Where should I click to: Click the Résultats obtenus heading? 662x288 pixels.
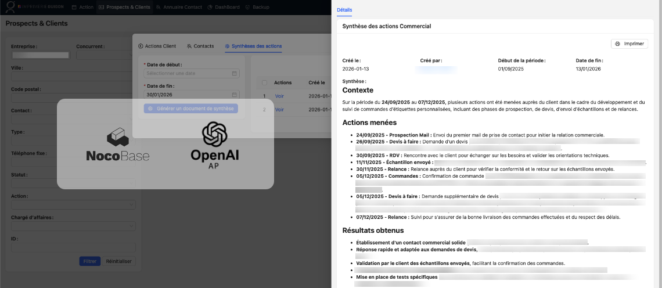pyautogui.click(x=373, y=231)
